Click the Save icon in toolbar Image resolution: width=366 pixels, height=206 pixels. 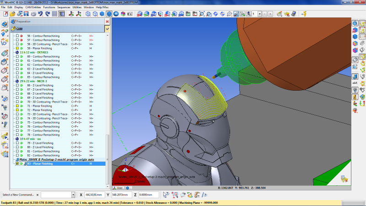point(26,14)
